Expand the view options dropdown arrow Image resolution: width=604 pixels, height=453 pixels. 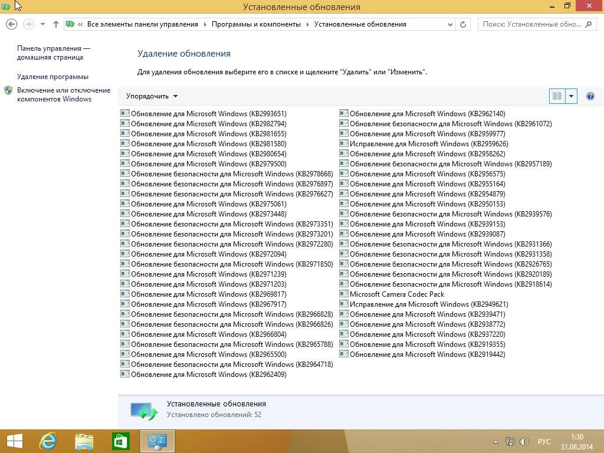pos(571,96)
